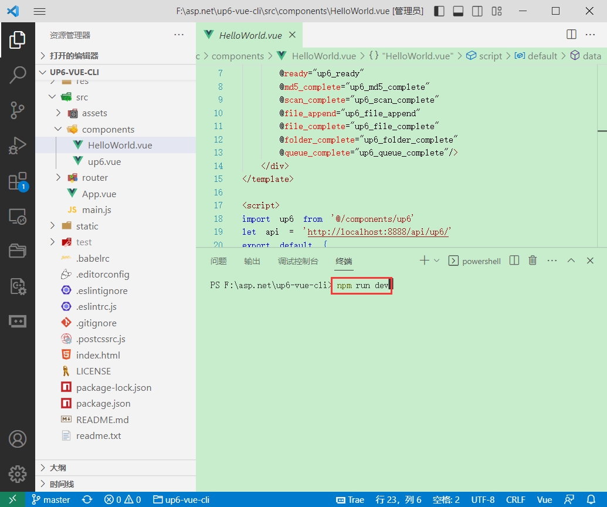
Task: Click the master branch in status bar
Action: 51,500
